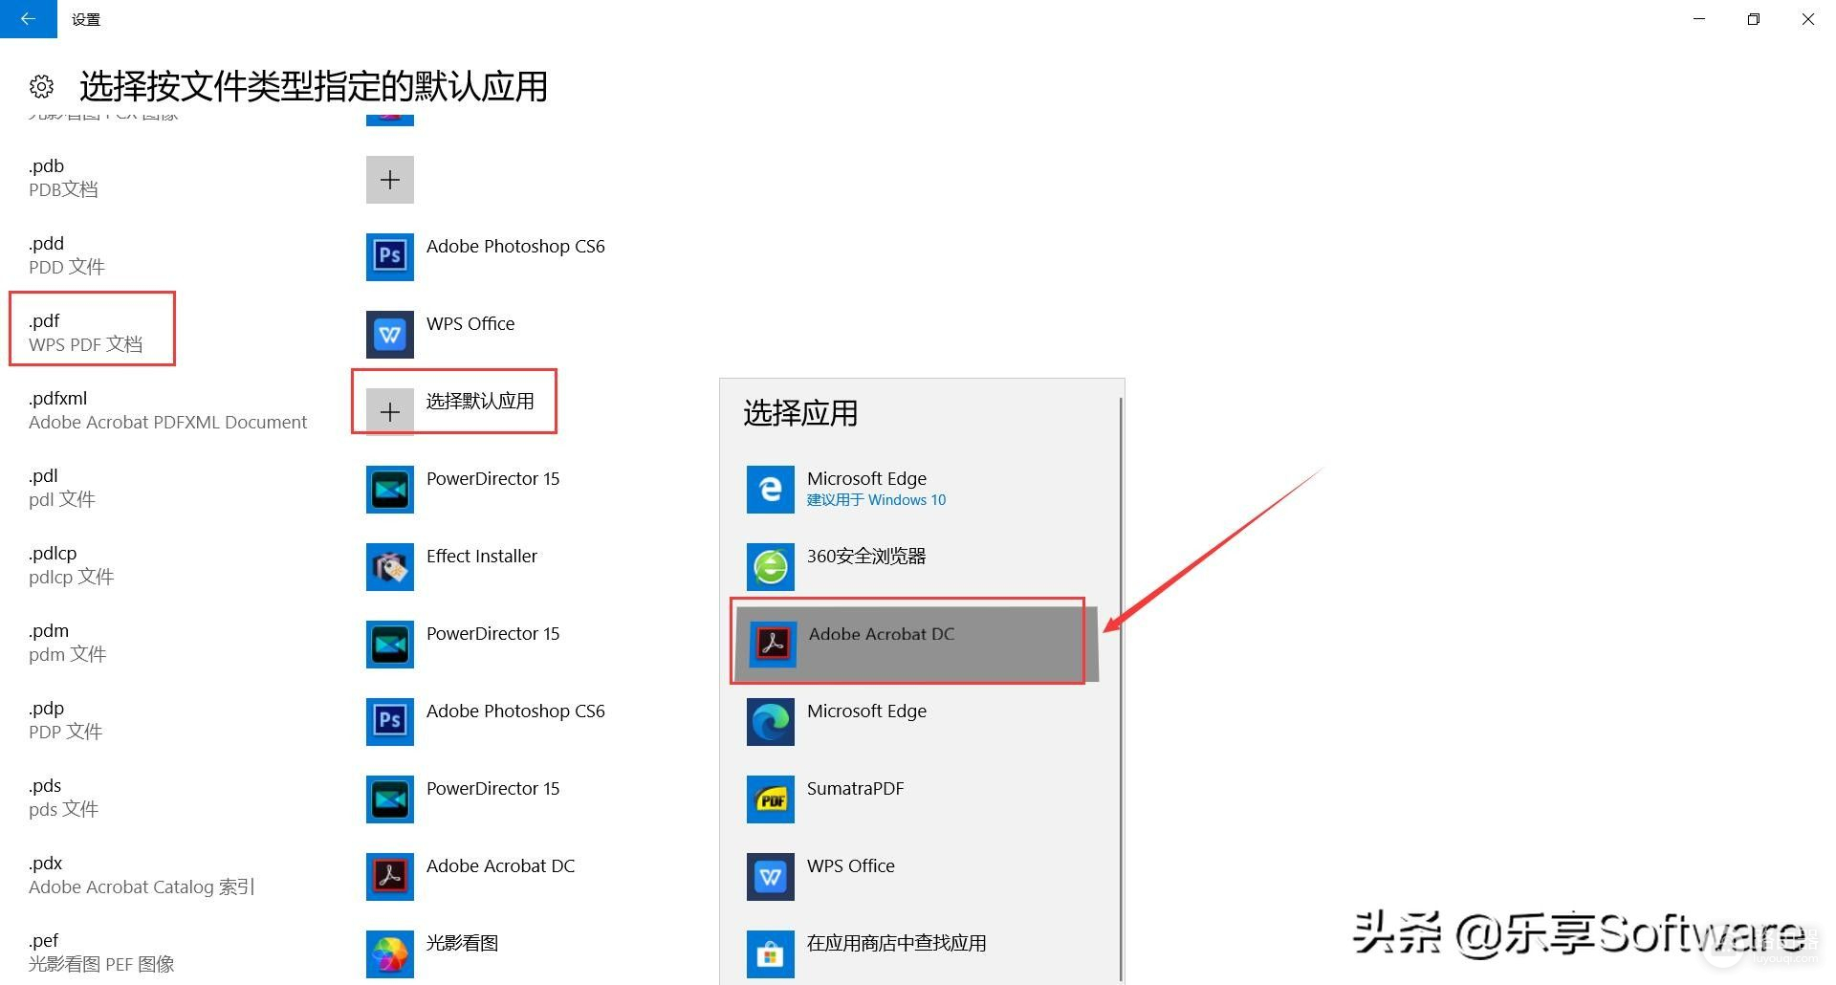This screenshot has width=1836, height=985.
Task: Click the .pdb PDB文档 entry
Action: [63, 178]
